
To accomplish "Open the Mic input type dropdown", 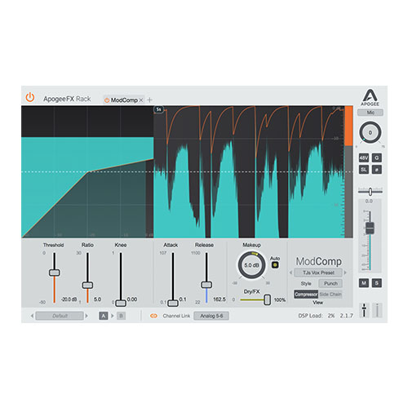I will (x=370, y=113).
